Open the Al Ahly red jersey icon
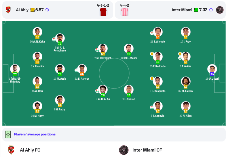This screenshot has height=157, width=226. (103, 12)
